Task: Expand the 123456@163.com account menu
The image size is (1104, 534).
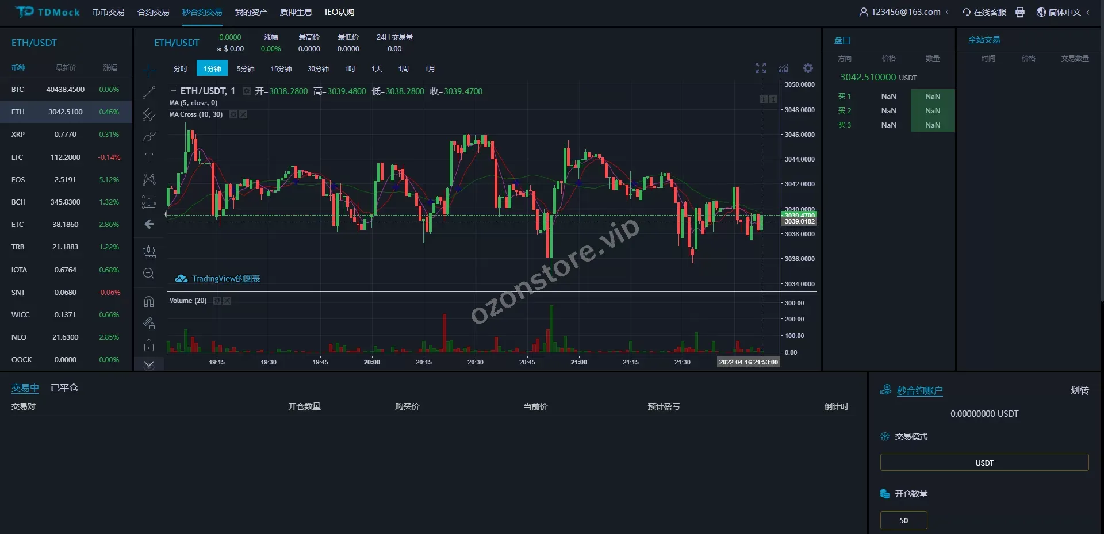Action: pyautogui.click(x=903, y=12)
